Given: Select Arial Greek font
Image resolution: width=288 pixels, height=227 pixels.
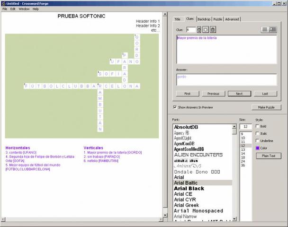Looking at the screenshot, I should pos(187,205).
